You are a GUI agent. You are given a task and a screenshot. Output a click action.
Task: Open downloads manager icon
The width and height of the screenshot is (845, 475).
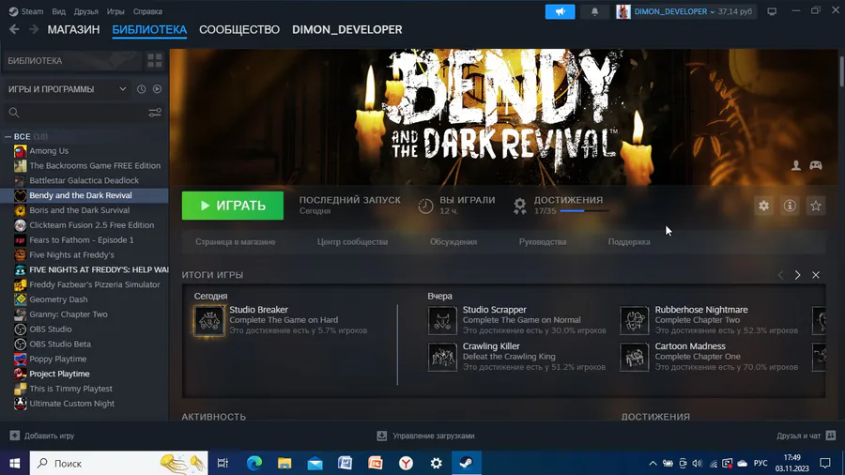pos(381,436)
